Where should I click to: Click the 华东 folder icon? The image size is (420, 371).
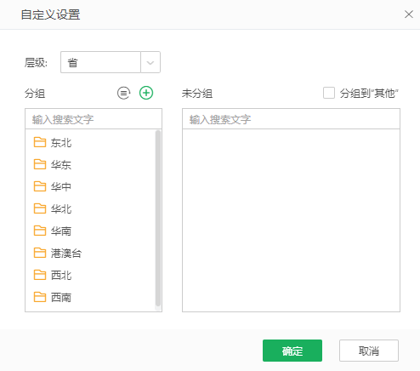40,164
